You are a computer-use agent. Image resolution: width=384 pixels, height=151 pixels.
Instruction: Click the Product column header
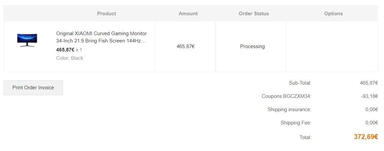coord(106,14)
